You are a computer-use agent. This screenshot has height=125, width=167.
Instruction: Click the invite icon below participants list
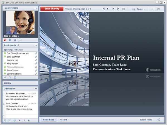[5, 77]
